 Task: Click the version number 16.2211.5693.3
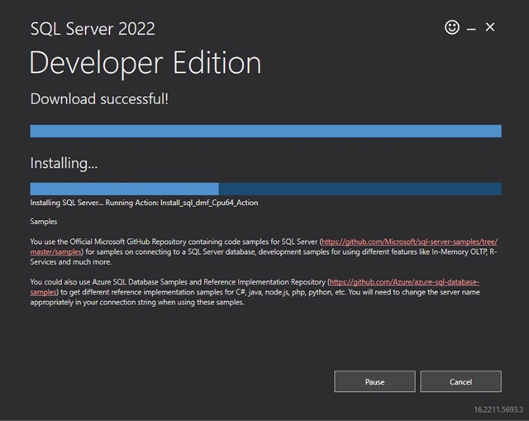click(x=498, y=409)
